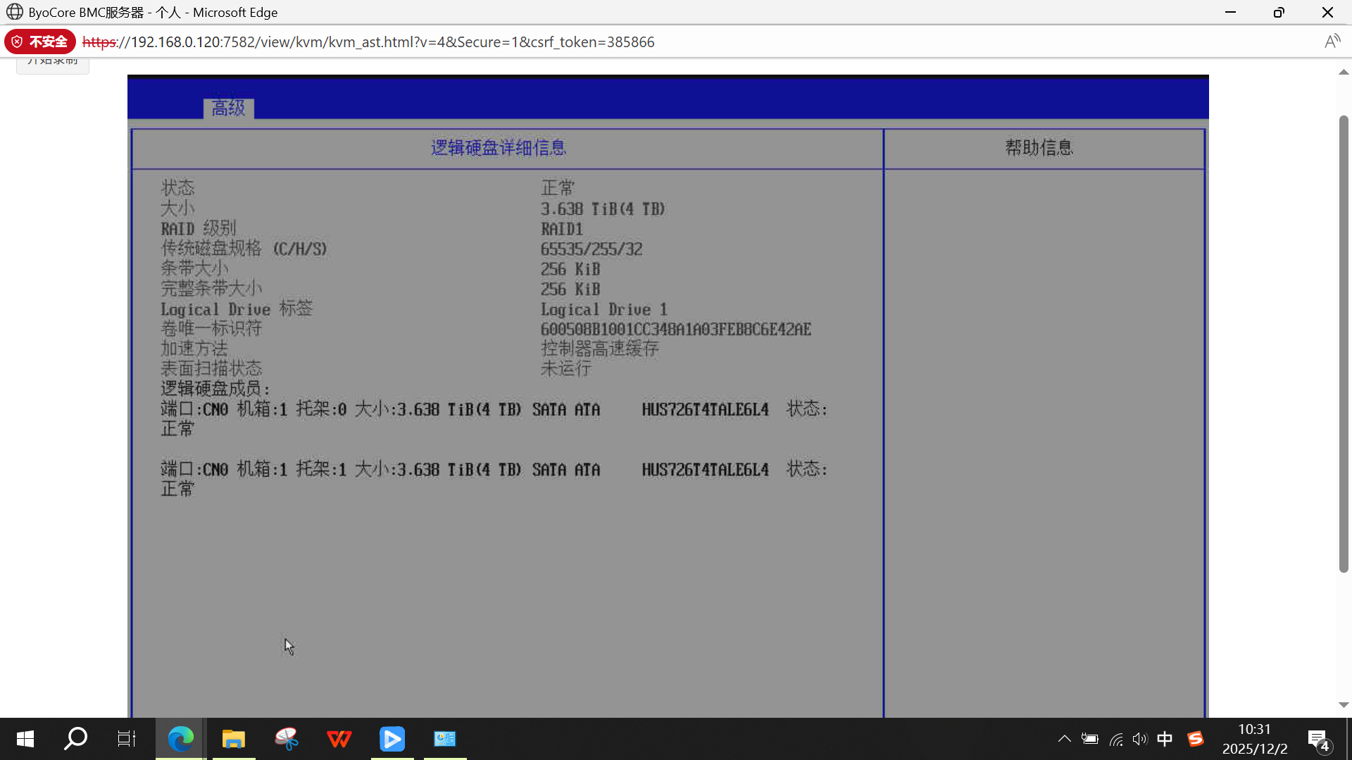Open the blue play-arrow app on taskbar

pyautogui.click(x=392, y=738)
